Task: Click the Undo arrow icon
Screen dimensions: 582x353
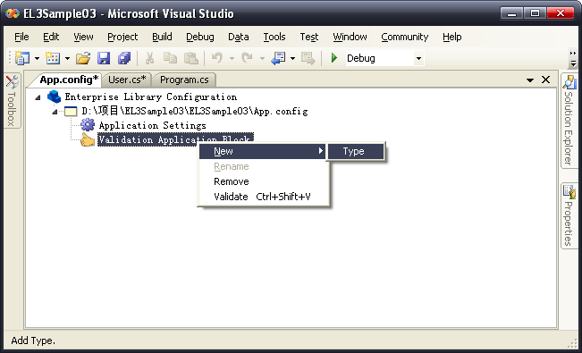Action: click(x=216, y=58)
